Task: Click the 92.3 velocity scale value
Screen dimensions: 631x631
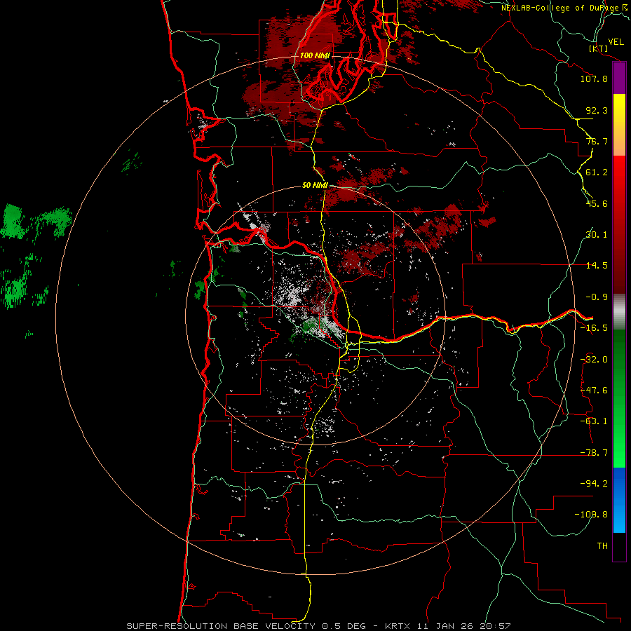Action: (x=597, y=110)
